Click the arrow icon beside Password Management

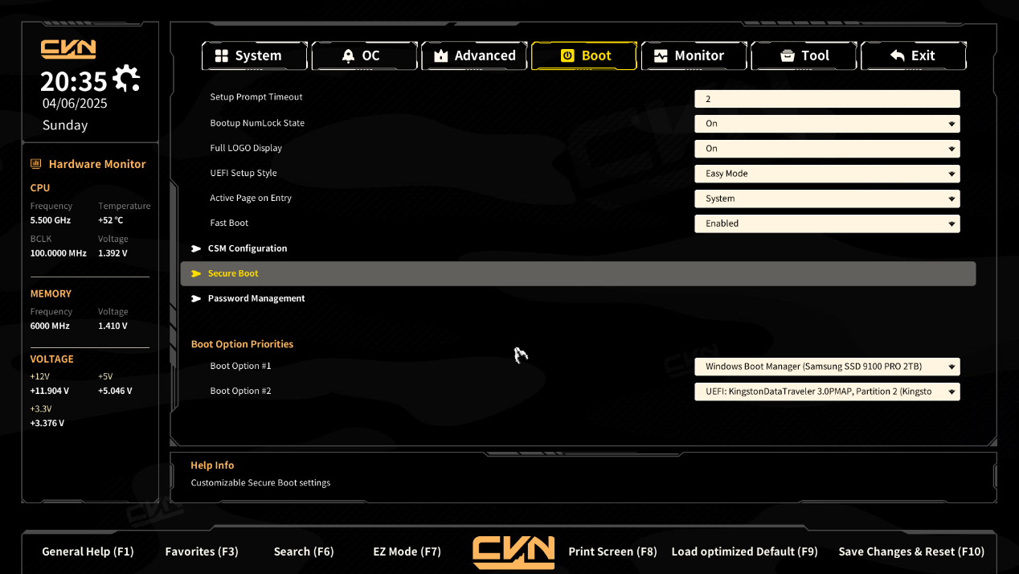coord(196,298)
